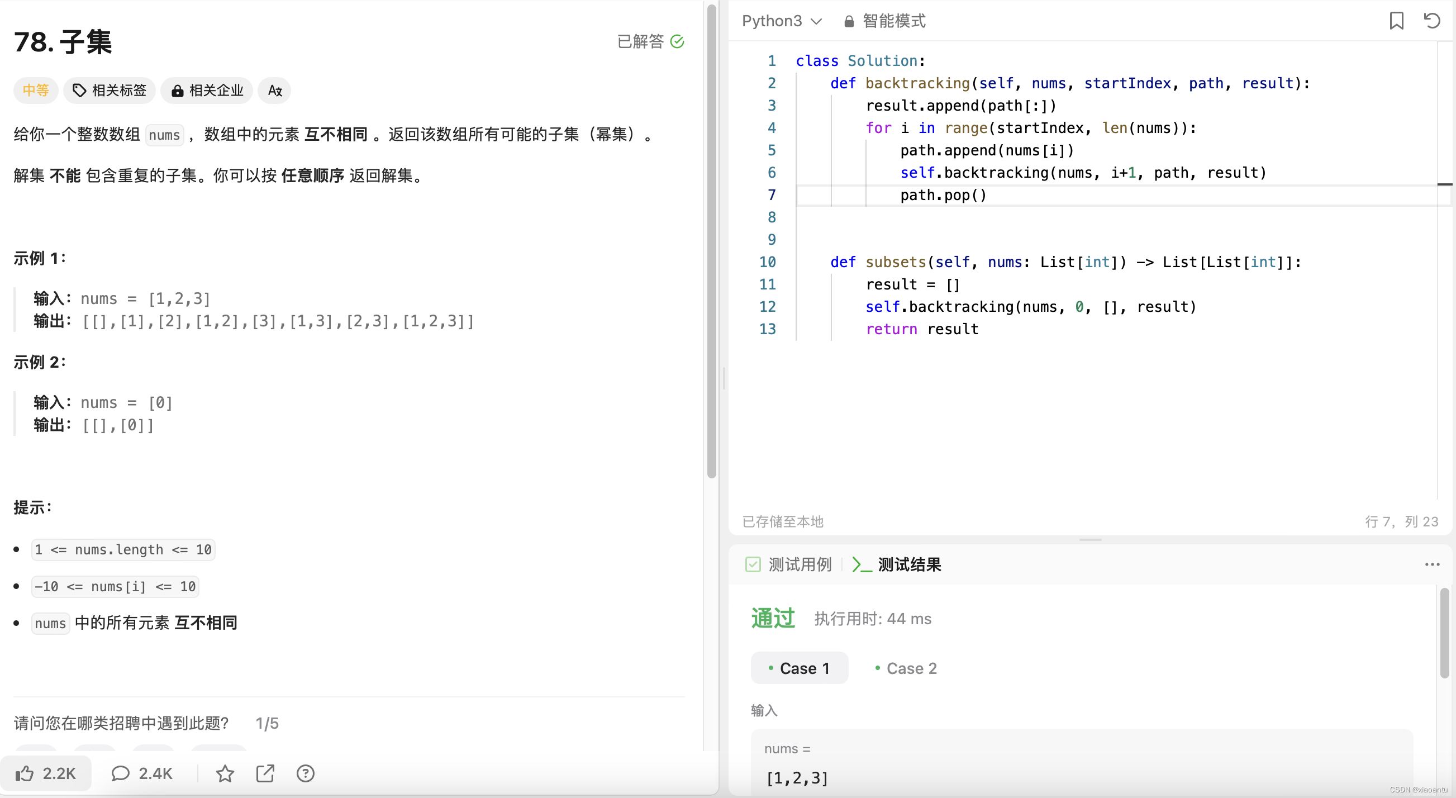This screenshot has width=1456, height=798.
Task: Reset code with the undo arrow icon
Action: [1431, 21]
